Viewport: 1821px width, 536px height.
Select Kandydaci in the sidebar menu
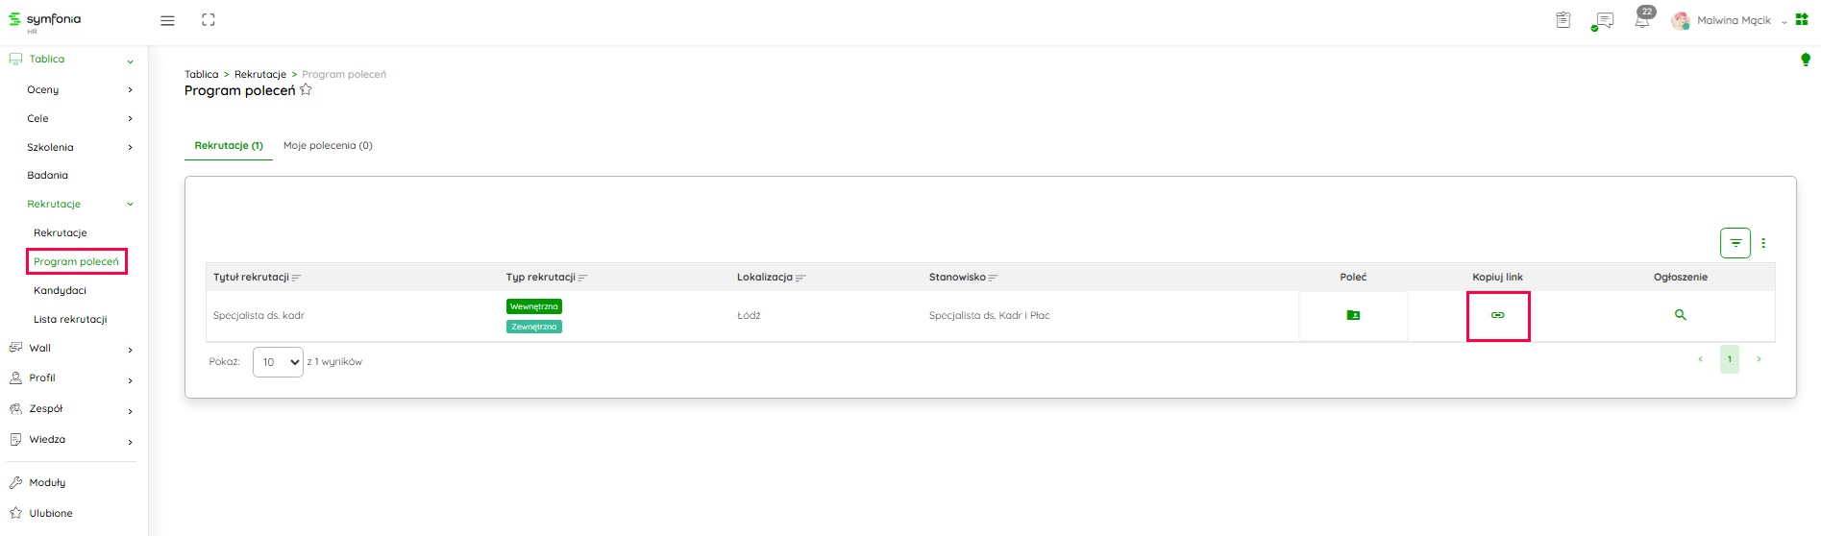60,290
